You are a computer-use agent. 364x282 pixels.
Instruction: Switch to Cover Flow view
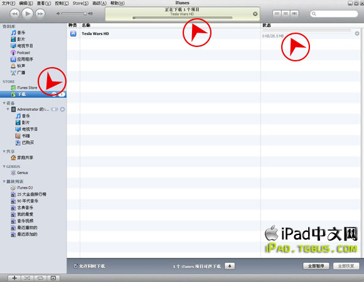click(294, 14)
